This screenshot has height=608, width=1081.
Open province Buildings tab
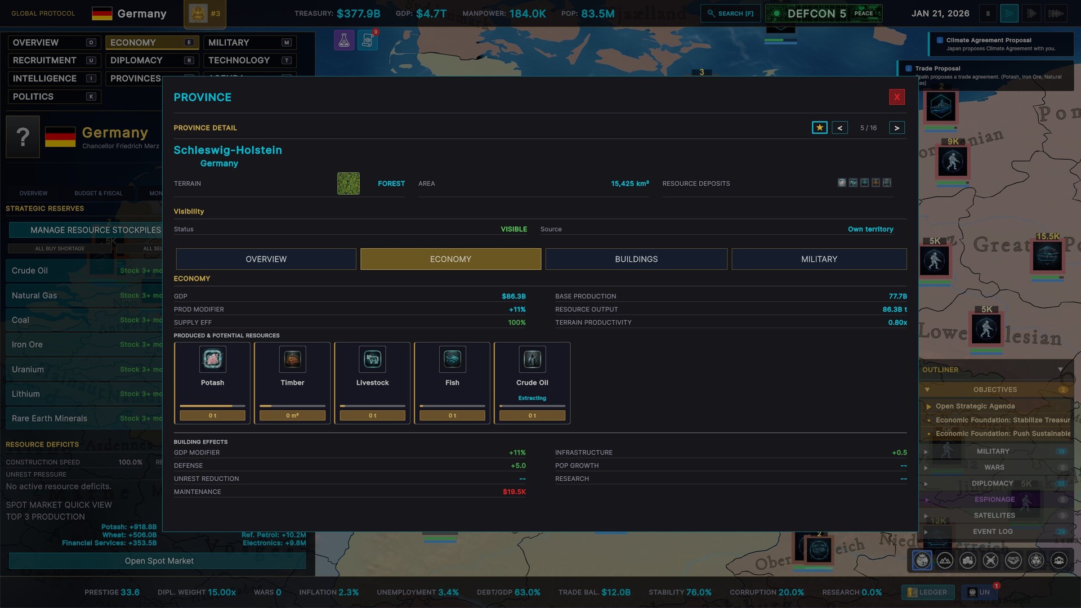tap(636, 259)
